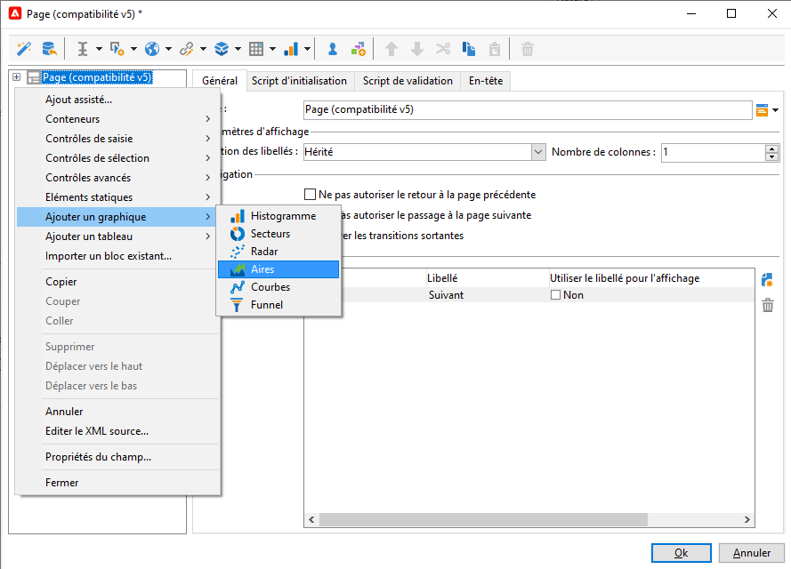This screenshot has height=569, width=791.
Task: Choose Aires from the chart submenu
Action: tap(278, 269)
